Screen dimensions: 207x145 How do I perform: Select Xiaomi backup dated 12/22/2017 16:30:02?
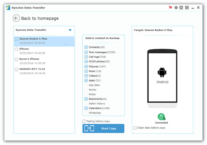click(x=32, y=43)
